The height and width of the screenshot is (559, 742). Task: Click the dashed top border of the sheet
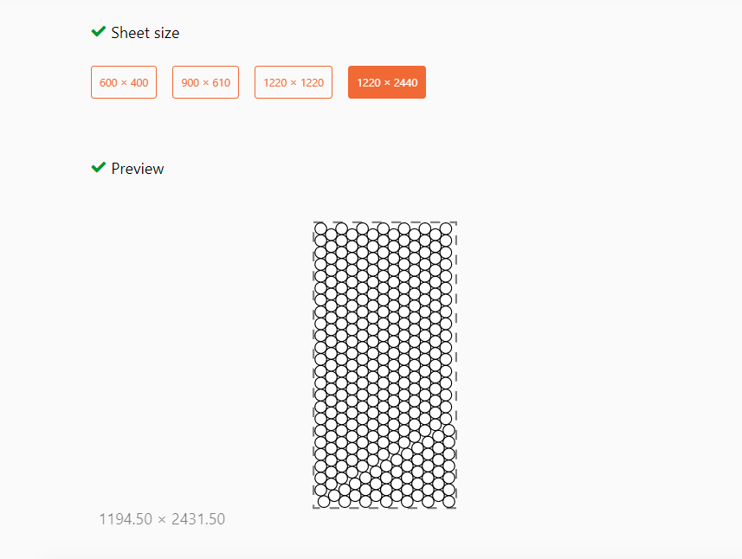[x=384, y=222]
